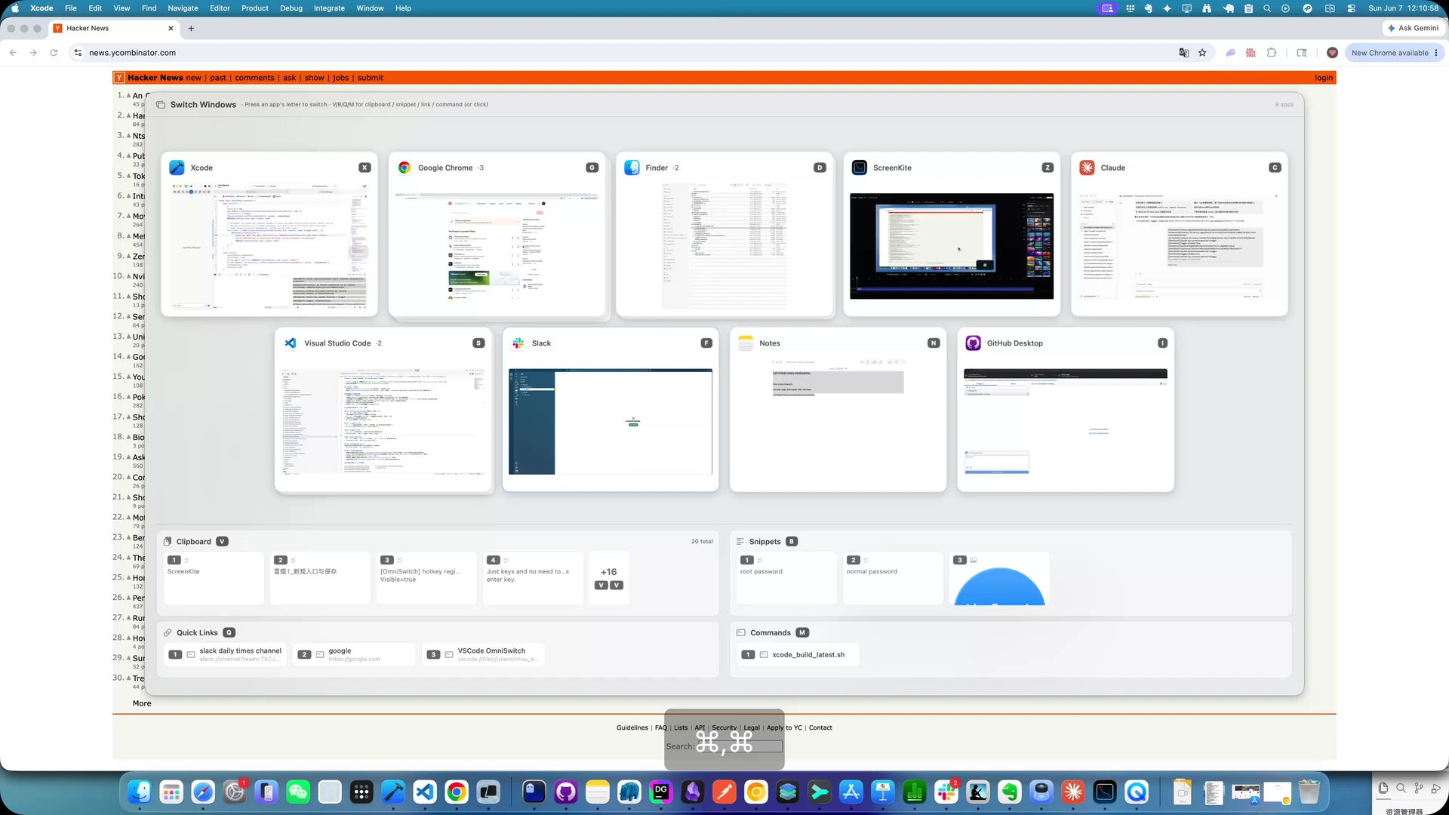The height and width of the screenshot is (815, 1449).
Task: Open the Claude window card
Action: [1180, 234]
